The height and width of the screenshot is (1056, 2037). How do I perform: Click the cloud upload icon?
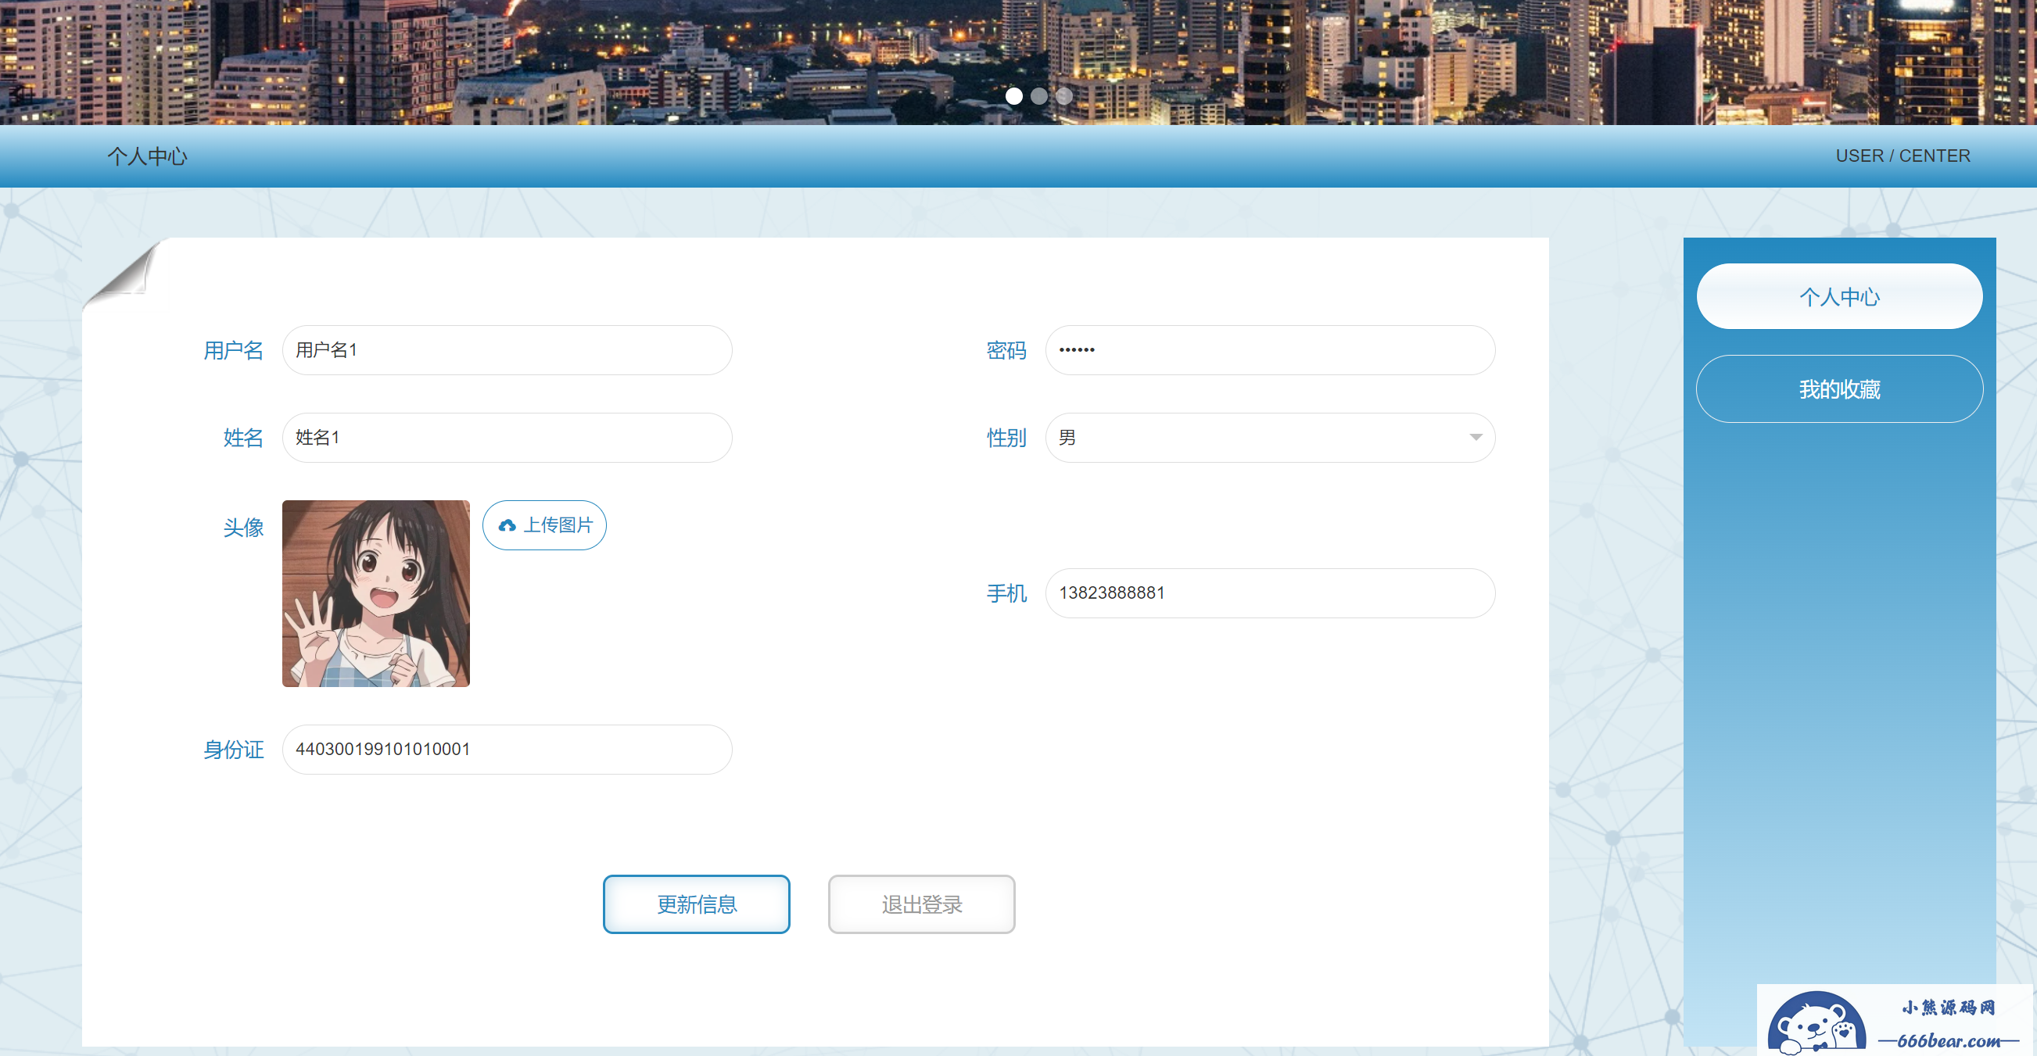507,525
